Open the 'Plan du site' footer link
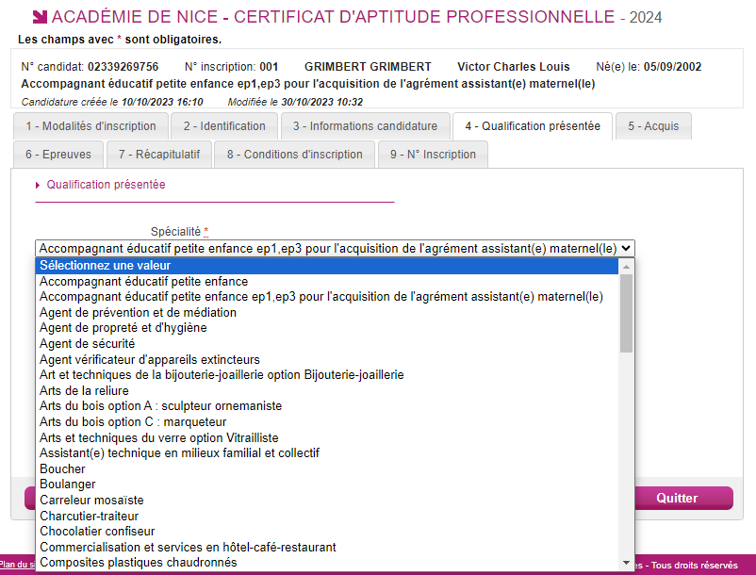Viewport: 756px width, 575px height. click(17, 565)
